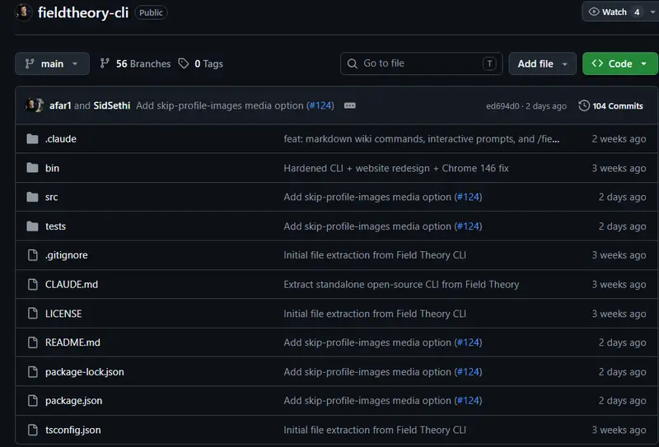Image resolution: width=659 pixels, height=447 pixels.
Task: Open the green Code dropdown button
Action: click(x=620, y=63)
